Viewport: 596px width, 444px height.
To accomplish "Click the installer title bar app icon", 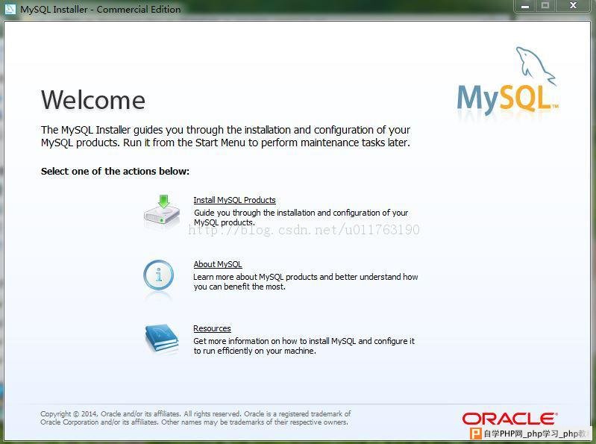I will (x=10, y=8).
